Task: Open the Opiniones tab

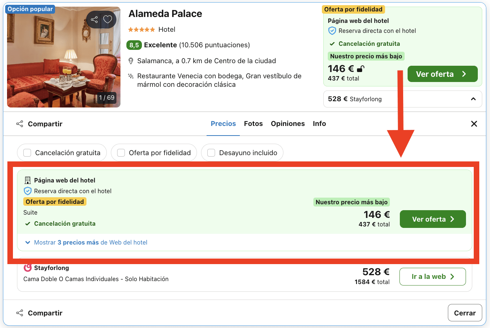Action: point(288,124)
